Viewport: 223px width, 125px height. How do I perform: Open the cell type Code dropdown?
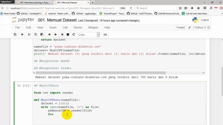click(x=89, y=35)
